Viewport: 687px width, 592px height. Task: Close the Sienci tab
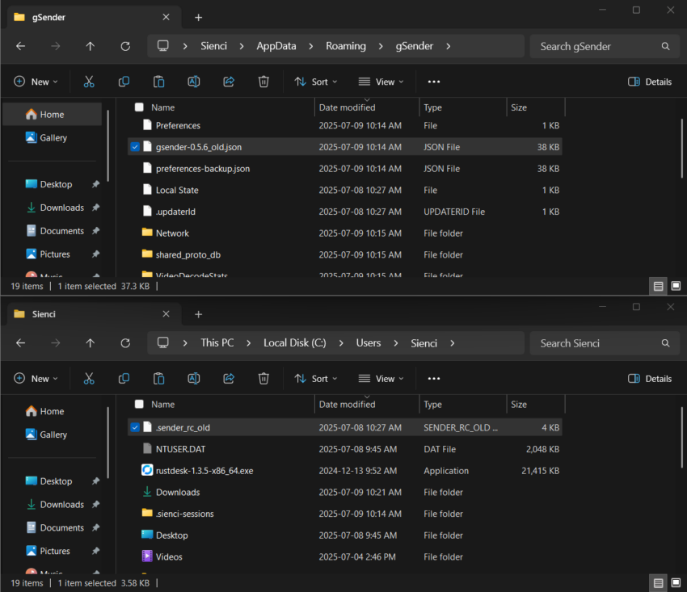click(x=166, y=314)
